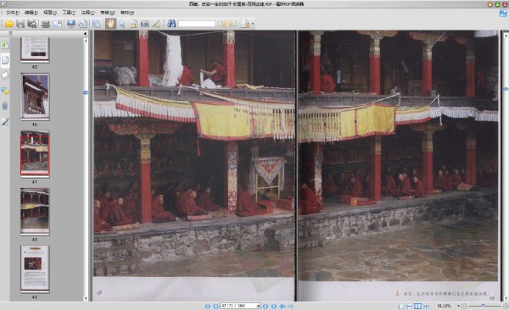
Task: Select page 48 thumbnail
Action: point(35,211)
